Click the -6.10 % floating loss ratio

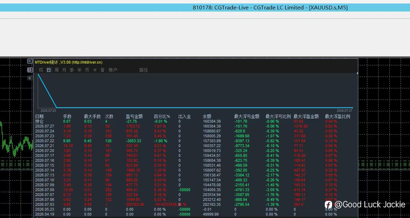click(x=272, y=146)
